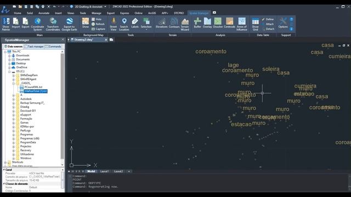Select the Programas folder
This screenshot has width=351, height=197.
point(26,135)
